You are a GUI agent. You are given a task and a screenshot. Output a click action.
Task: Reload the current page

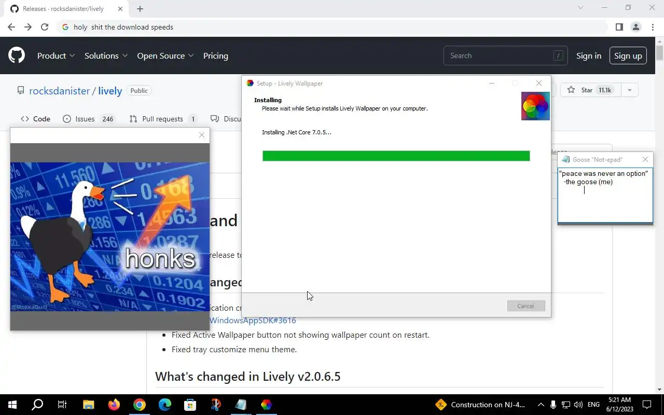coord(45,27)
